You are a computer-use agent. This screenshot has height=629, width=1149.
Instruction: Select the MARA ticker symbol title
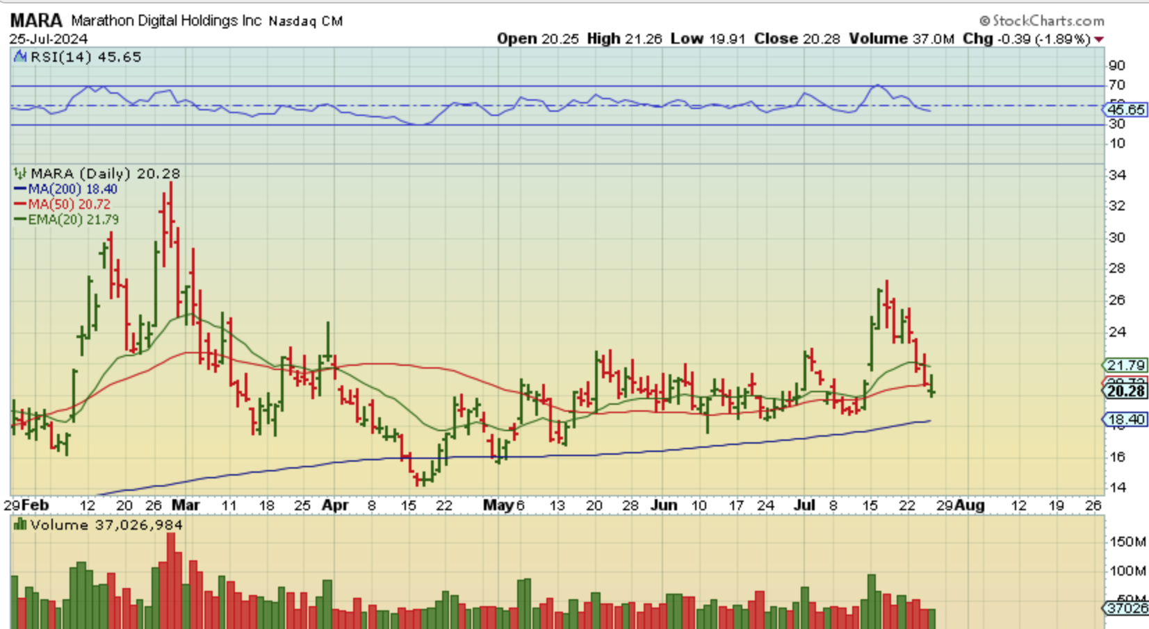pos(36,21)
